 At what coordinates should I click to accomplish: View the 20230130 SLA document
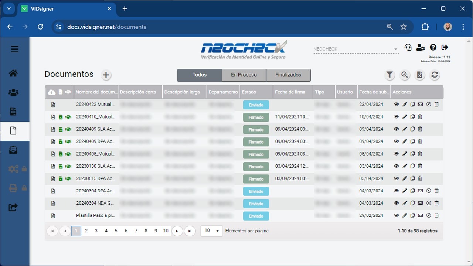coord(397,166)
